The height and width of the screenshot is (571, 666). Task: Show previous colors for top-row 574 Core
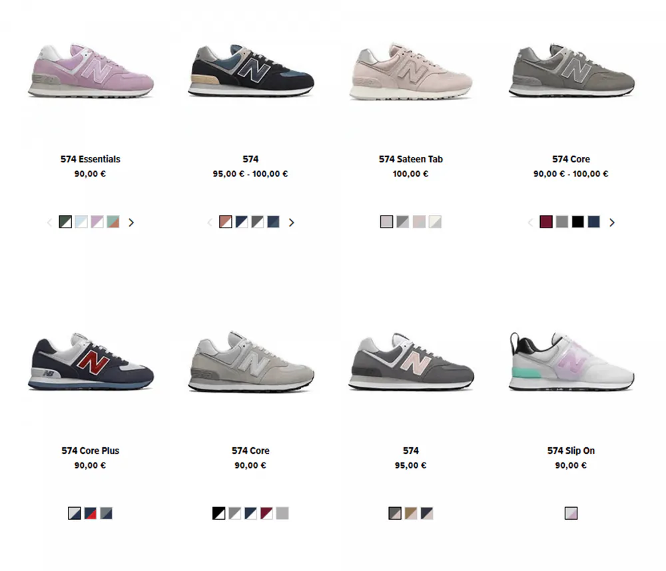tap(530, 222)
